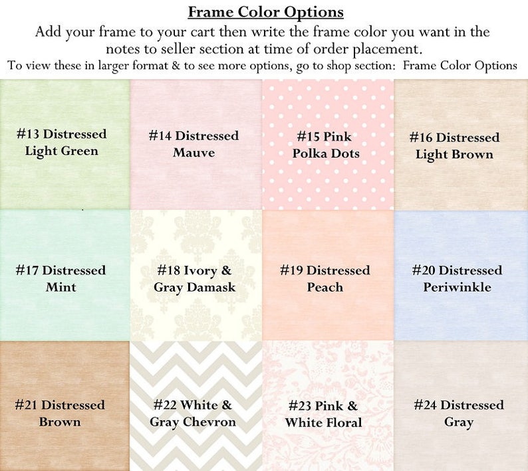Select the #16 Distressed Light Brown swatch

[461, 144]
